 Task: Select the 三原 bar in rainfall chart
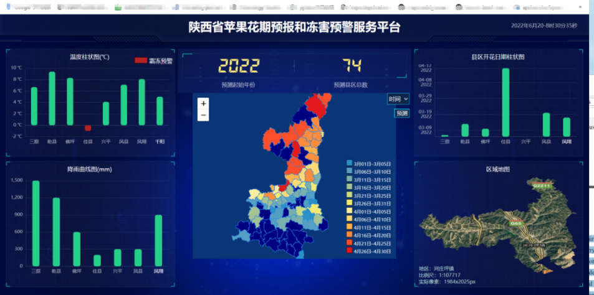(36, 223)
